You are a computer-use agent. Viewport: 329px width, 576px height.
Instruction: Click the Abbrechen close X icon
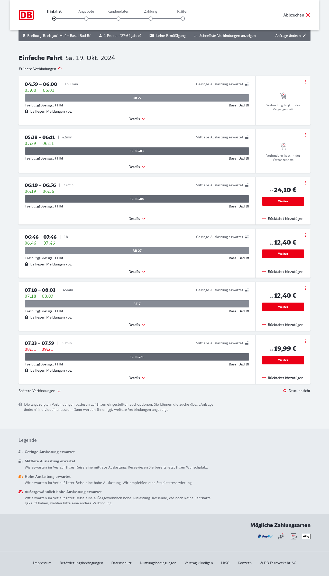pyautogui.click(x=308, y=15)
